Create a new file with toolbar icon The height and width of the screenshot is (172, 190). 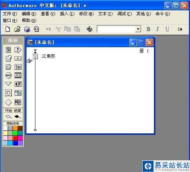[8, 29]
